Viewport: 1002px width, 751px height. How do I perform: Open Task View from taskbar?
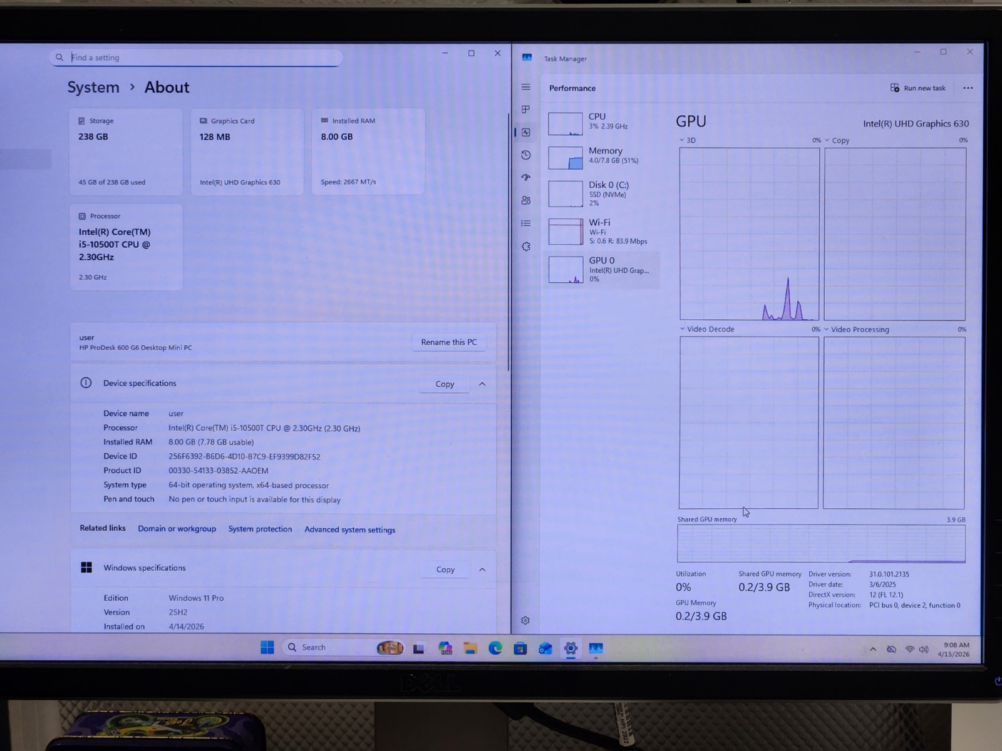(x=419, y=648)
